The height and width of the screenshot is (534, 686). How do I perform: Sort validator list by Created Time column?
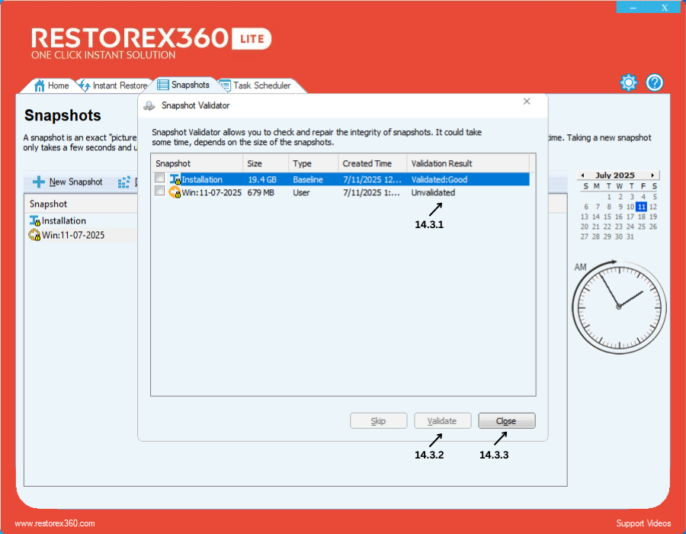(372, 163)
